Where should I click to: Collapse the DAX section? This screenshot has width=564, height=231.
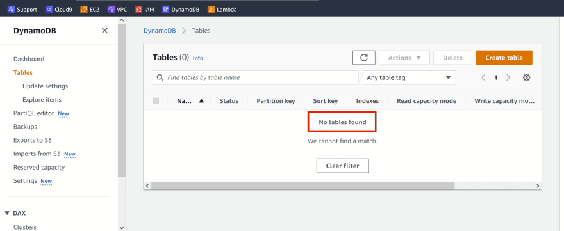coord(7,213)
